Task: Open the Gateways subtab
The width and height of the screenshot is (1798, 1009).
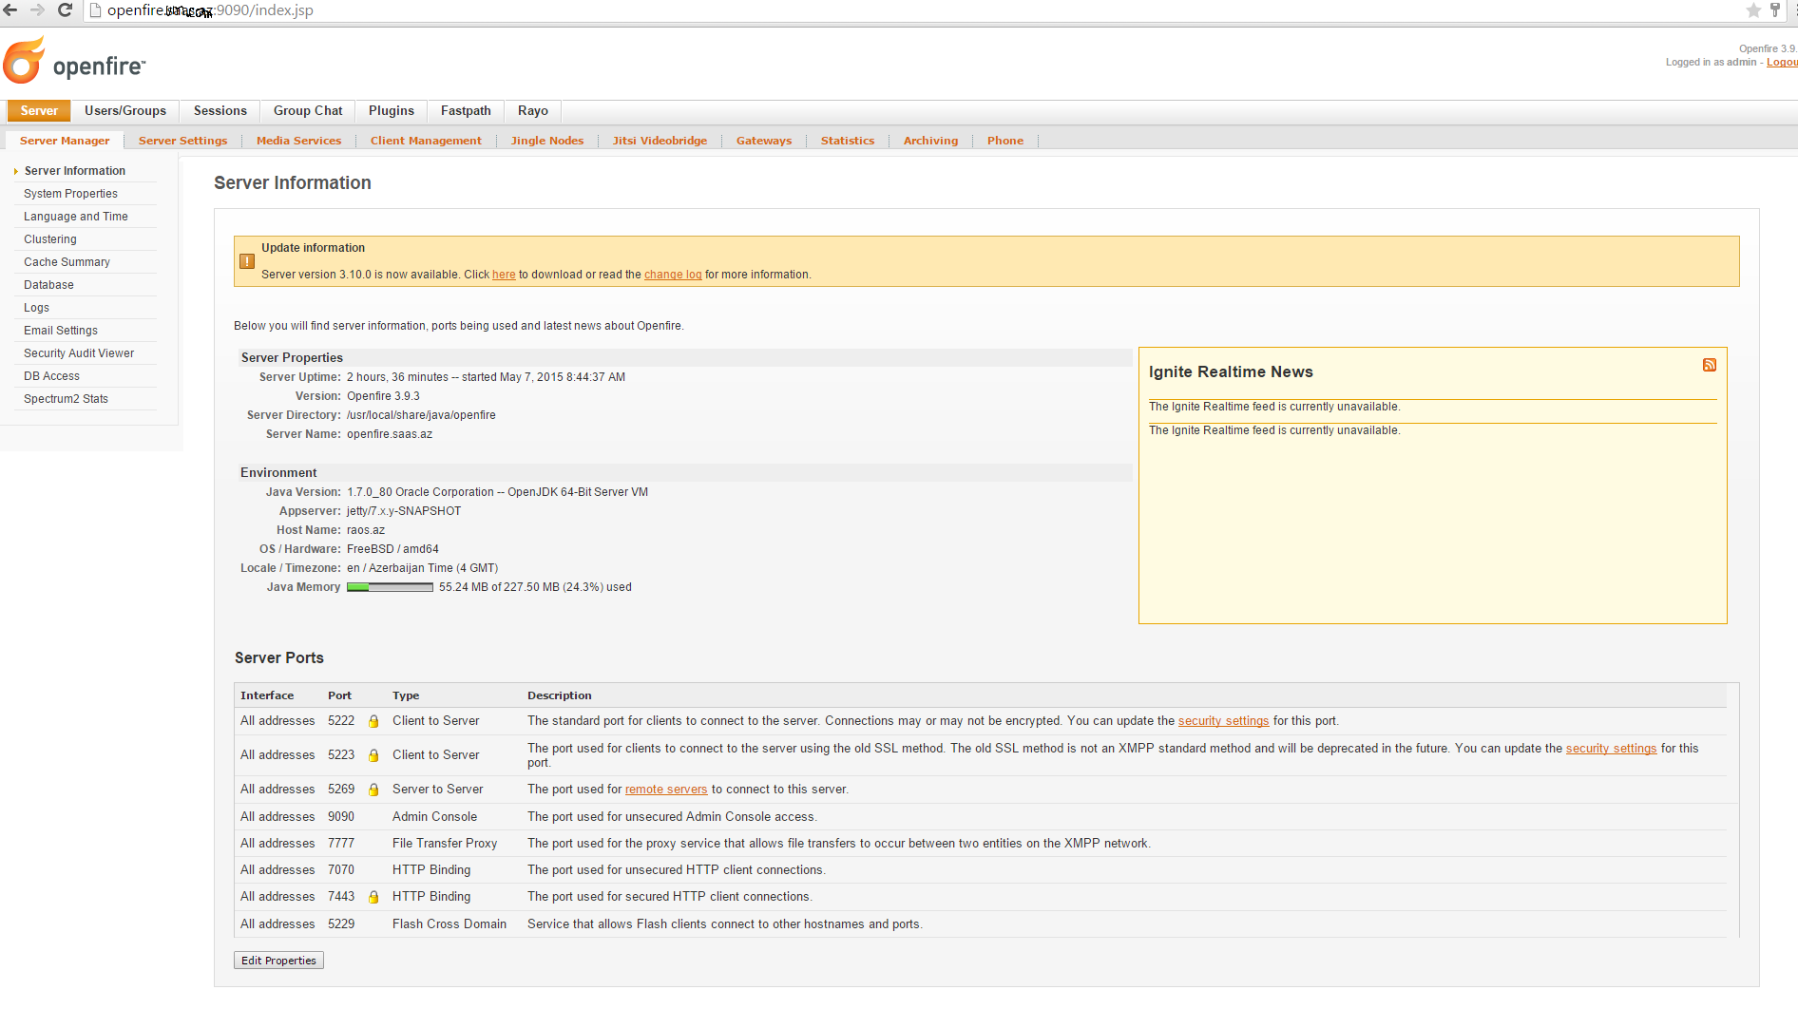Action: coord(764,141)
